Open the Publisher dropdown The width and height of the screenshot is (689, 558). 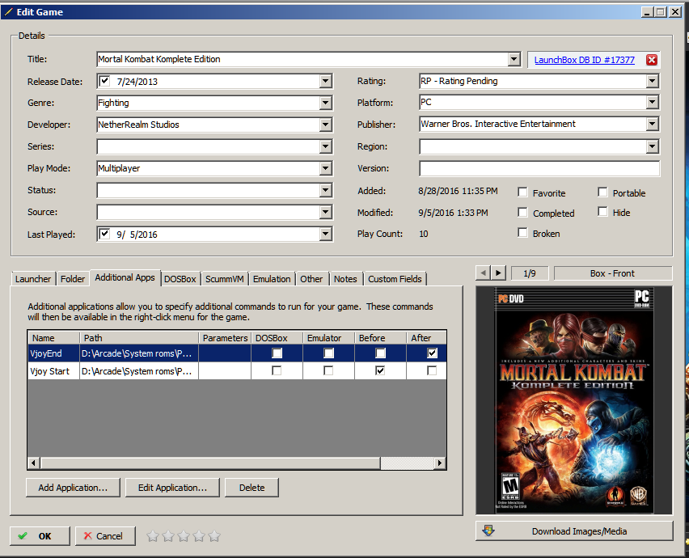click(652, 124)
